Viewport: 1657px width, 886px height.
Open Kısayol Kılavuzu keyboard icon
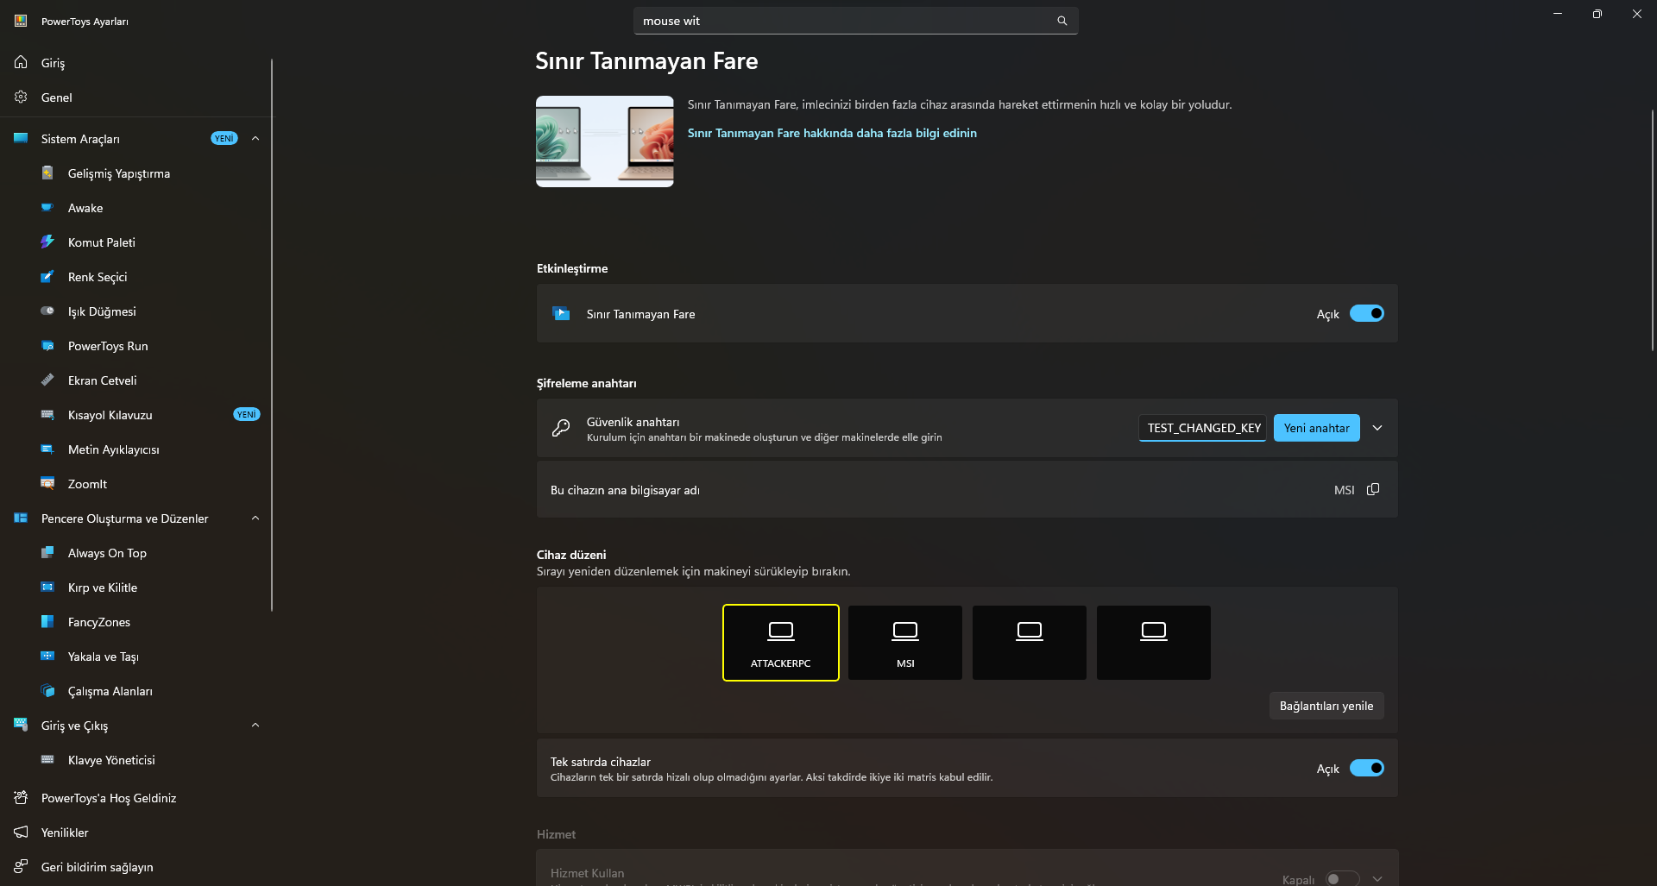[x=47, y=414]
